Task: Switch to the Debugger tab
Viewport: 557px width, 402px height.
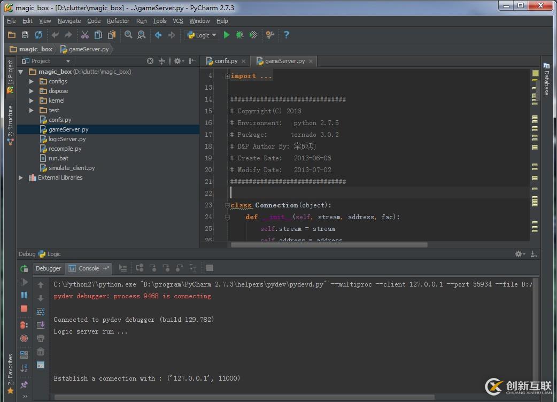Action: point(48,268)
